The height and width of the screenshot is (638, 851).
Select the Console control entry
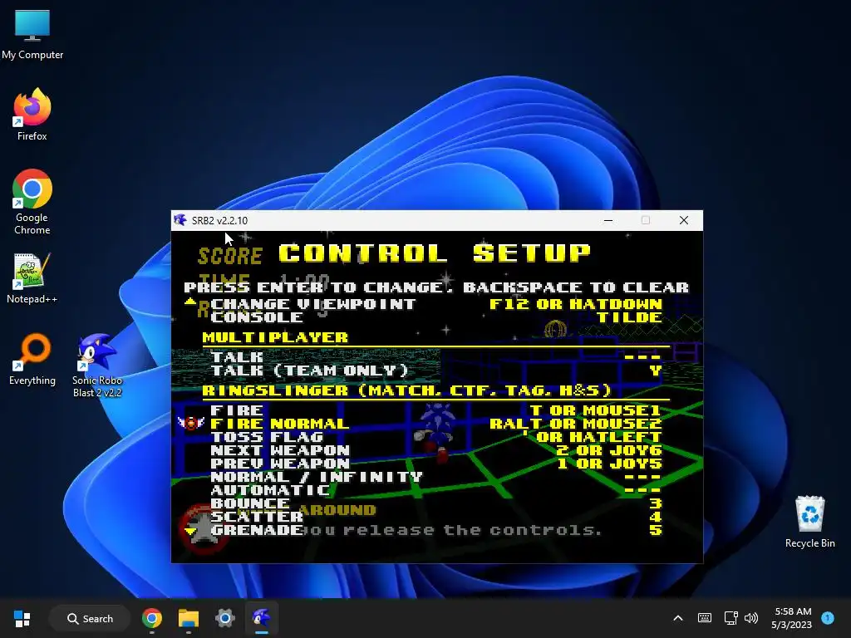[x=257, y=317]
